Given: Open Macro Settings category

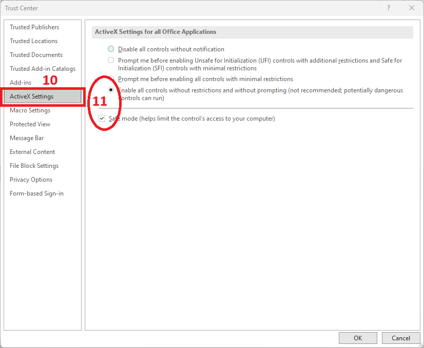Looking at the screenshot, I should coord(30,110).
